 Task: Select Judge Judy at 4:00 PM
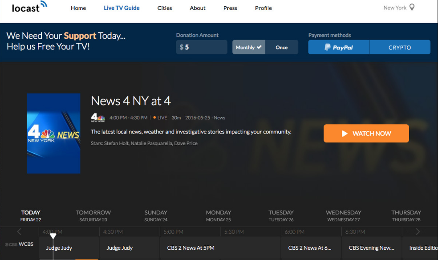tap(69, 248)
